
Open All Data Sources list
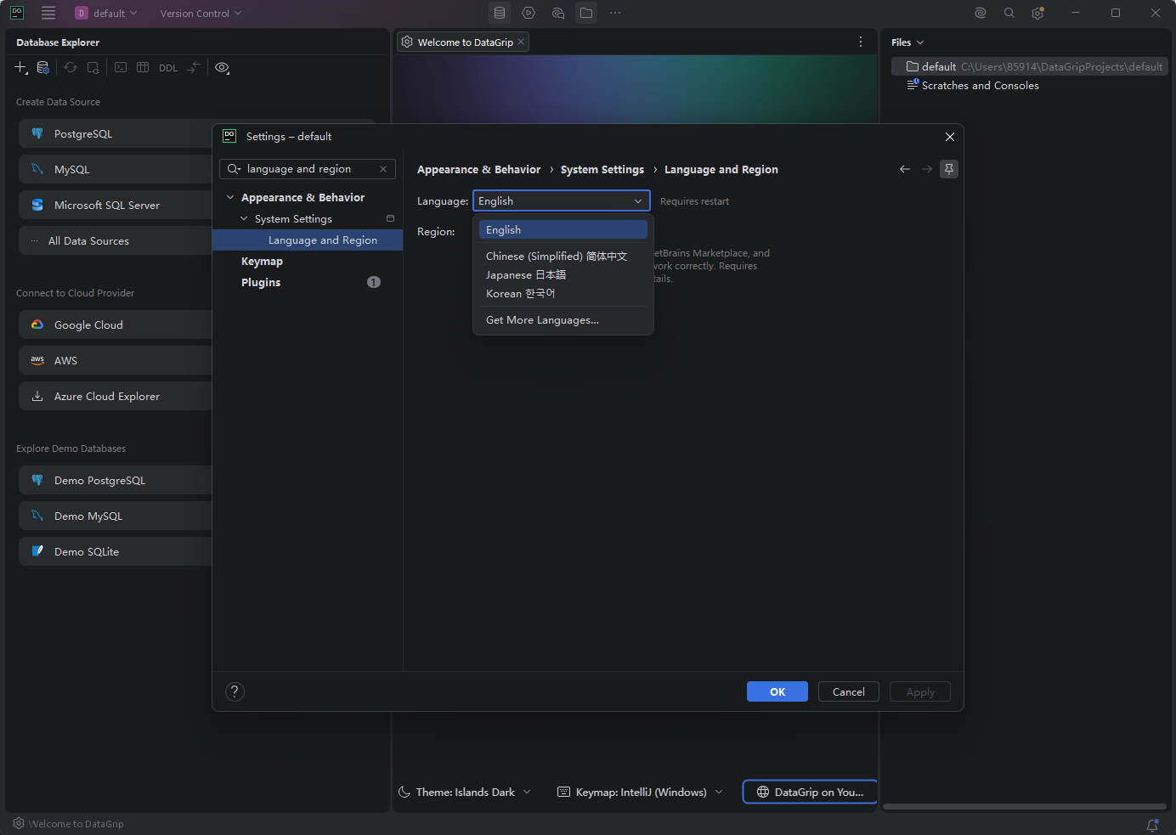pos(116,241)
